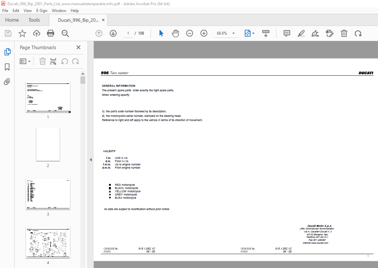Zoom out with minus button

pos(189,33)
